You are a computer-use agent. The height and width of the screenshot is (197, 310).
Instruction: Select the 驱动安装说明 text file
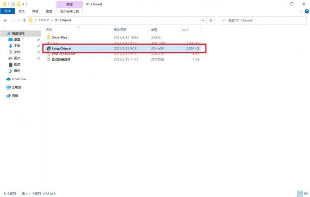[x=61, y=59]
